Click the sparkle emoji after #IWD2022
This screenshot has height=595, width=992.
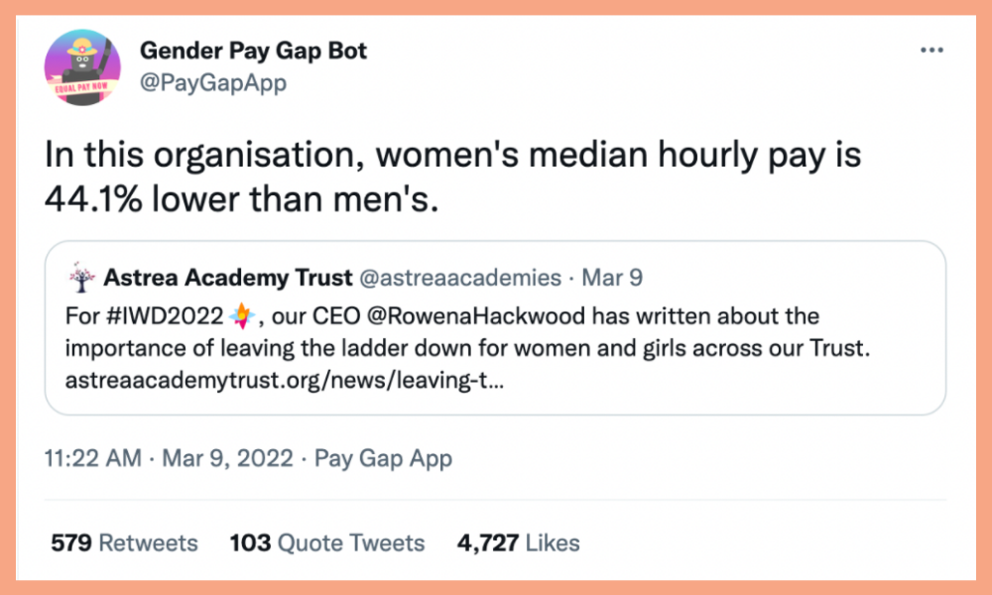pos(242,315)
